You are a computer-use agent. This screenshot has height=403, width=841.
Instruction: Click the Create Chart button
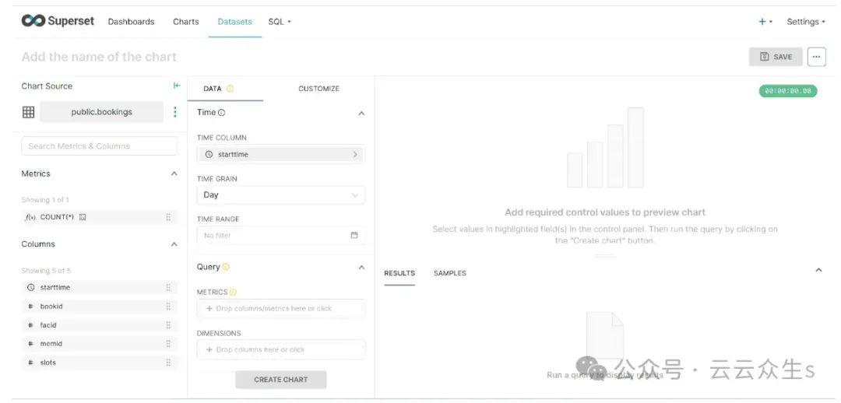[x=280, y=380]
